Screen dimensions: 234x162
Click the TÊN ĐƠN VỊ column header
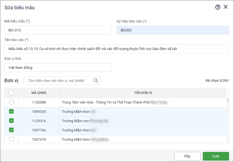point(143,93)
